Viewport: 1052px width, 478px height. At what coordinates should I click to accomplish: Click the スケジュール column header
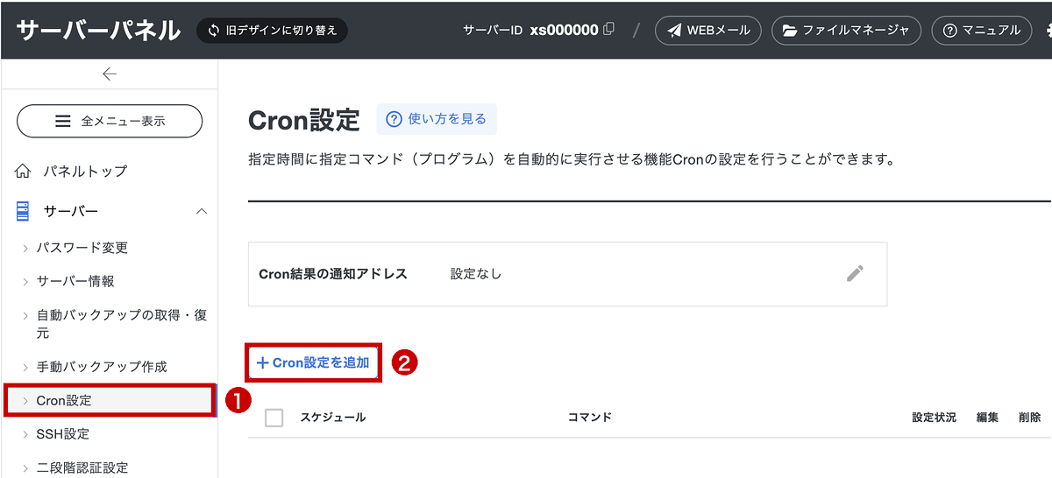333,418
